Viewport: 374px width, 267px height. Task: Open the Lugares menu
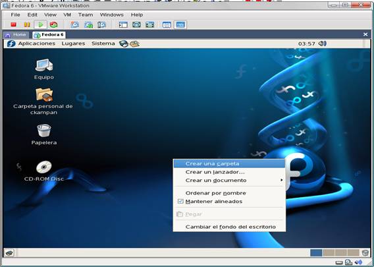tap(73, 44)
